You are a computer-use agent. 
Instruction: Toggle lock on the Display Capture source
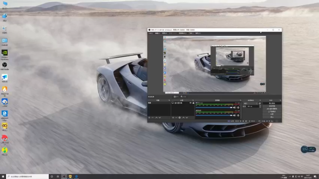pos(193,103)
